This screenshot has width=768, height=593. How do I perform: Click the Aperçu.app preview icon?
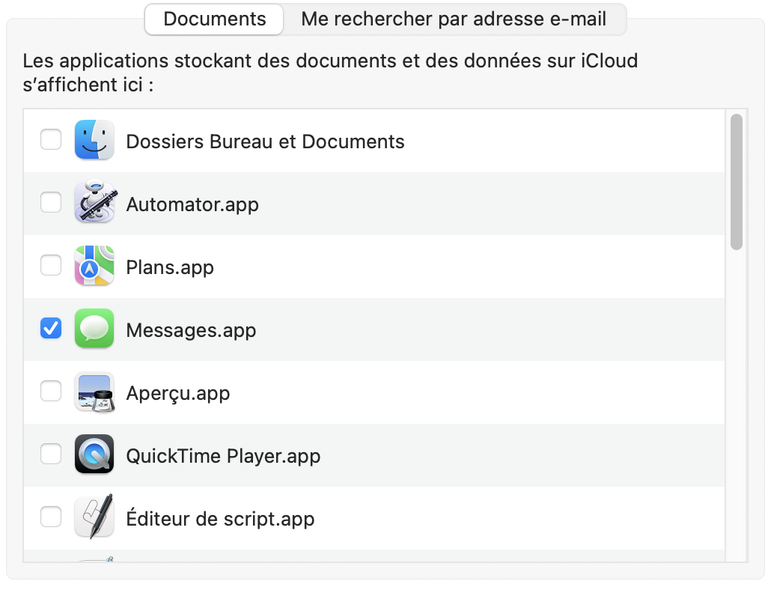coord(94,391)
